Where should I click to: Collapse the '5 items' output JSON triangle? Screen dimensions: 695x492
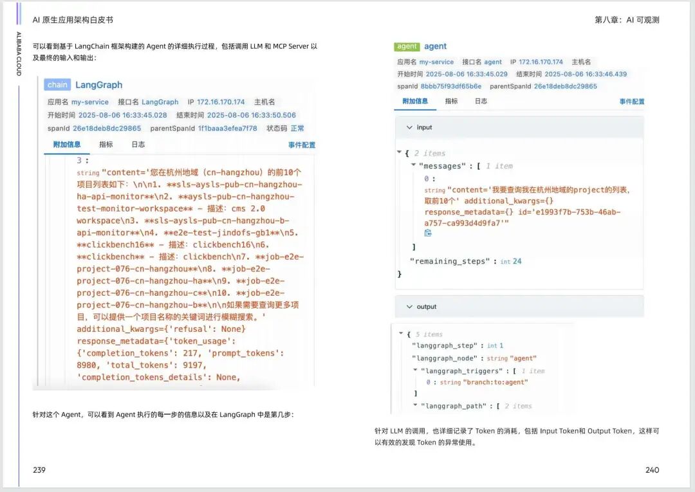point(401,333)
